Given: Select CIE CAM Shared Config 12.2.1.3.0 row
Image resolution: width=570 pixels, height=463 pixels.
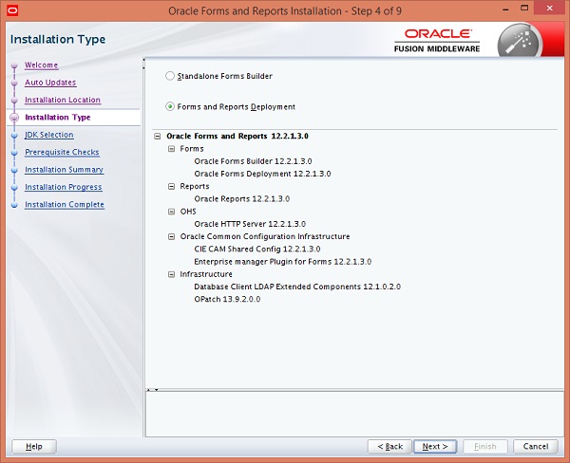Looking at the screenshot, I should pos(257,250).
